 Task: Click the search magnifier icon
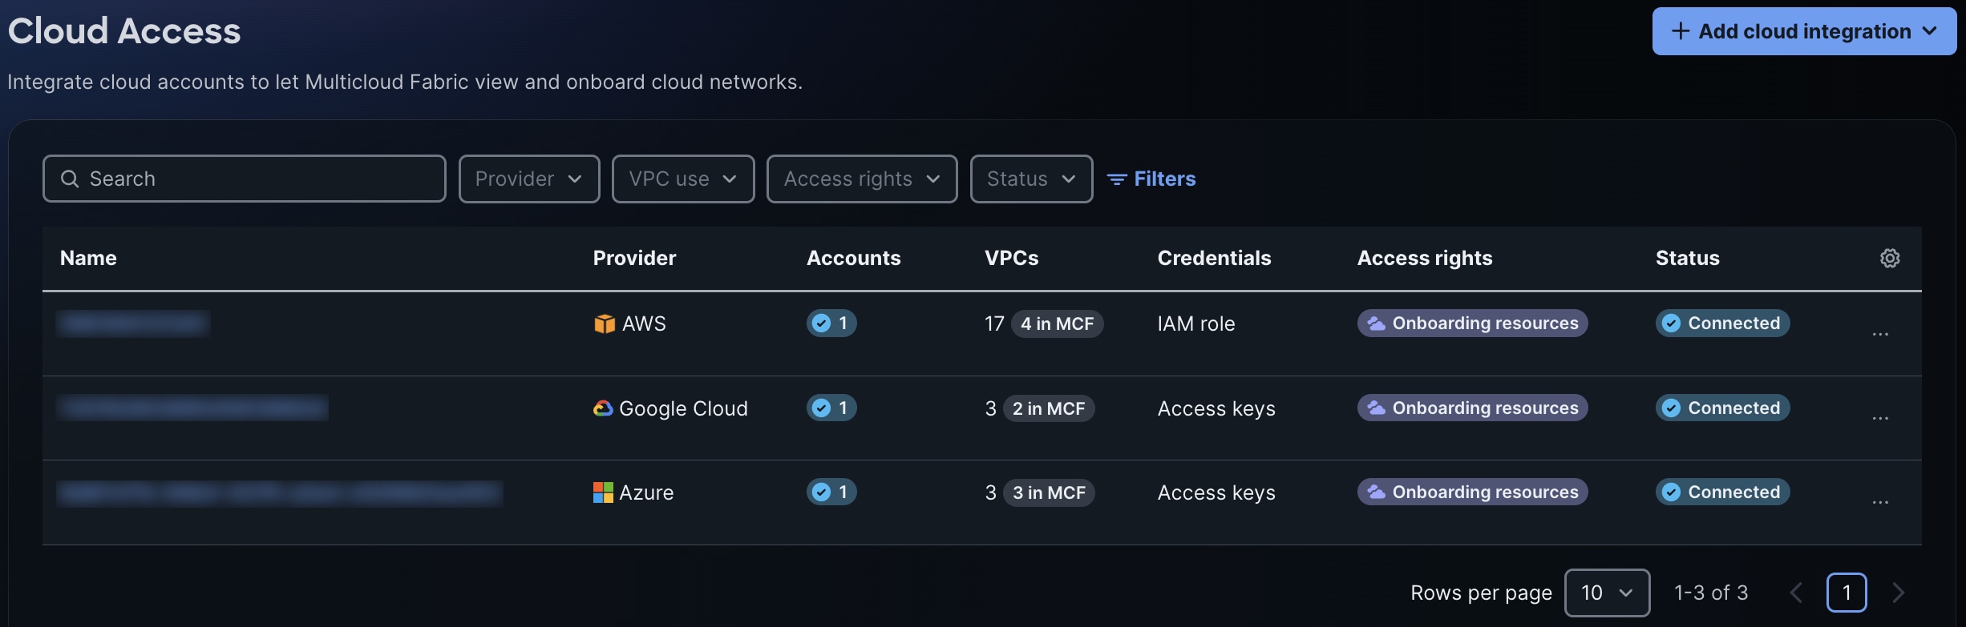tap(70, 179)
